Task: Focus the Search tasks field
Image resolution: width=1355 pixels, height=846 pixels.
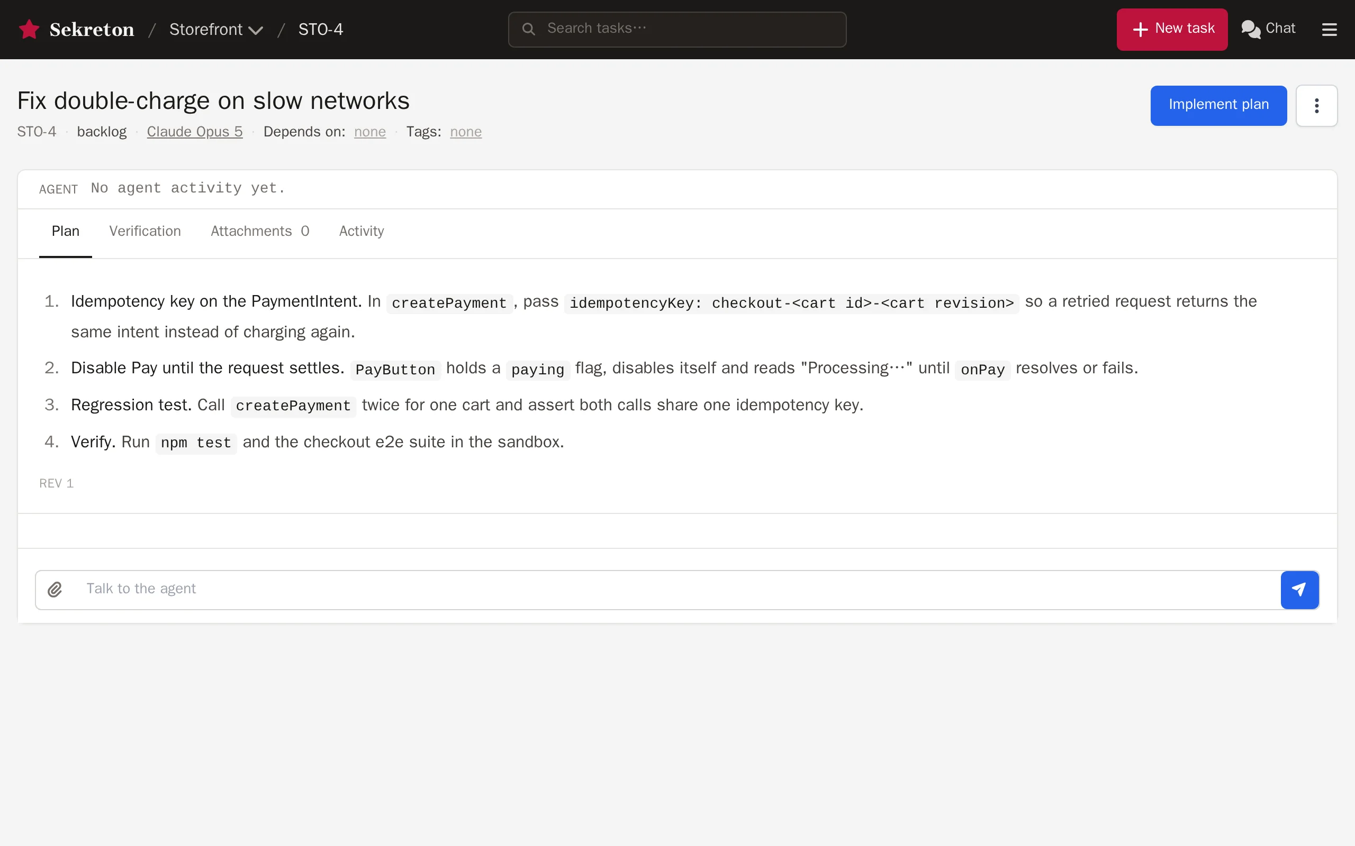Action: pyautogui.click(x=677, y=29)
